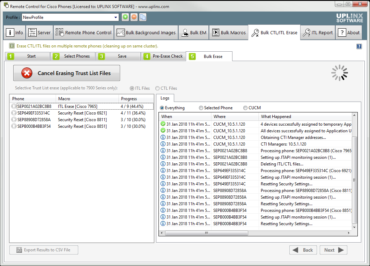
Task: Switch to the Info tab
Action: 15,32
